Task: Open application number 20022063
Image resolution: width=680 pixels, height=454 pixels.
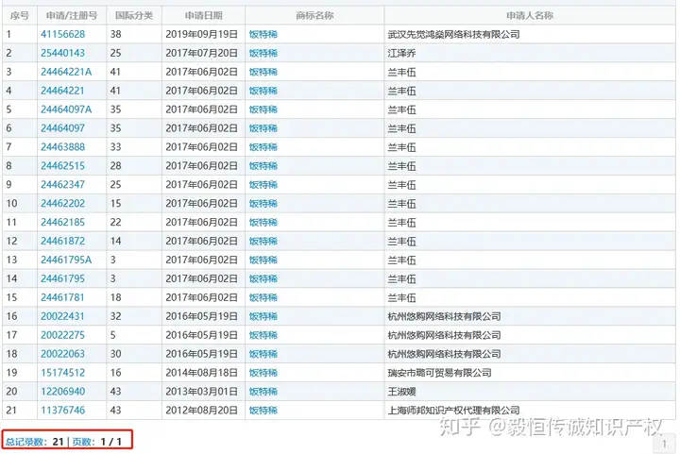Action: pos(63,354)
